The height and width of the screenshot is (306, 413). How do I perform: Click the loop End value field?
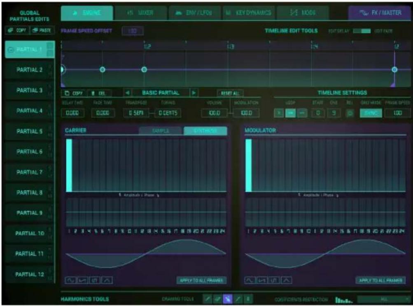click(334, 113)
